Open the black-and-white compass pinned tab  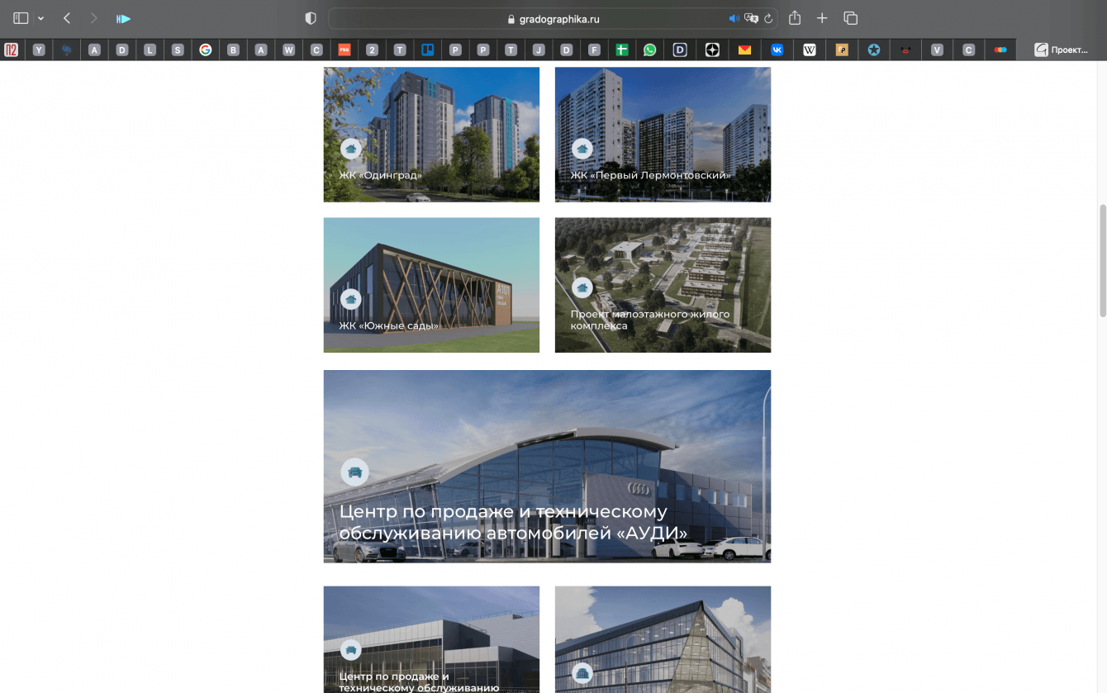[712, 50]
